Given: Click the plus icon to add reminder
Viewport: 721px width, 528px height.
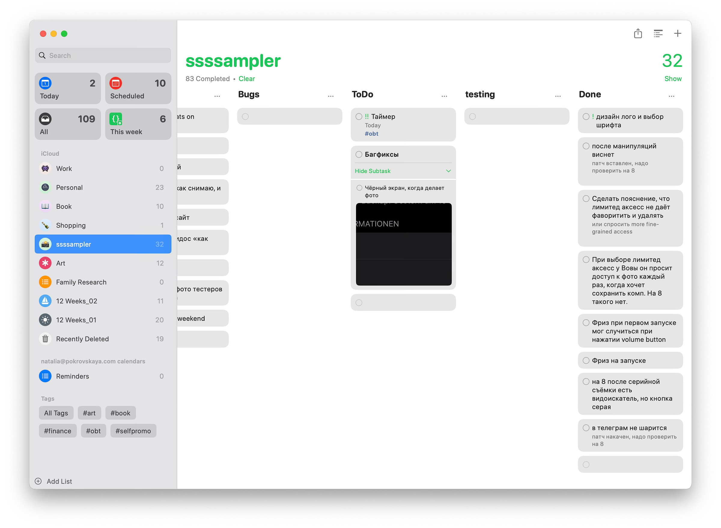Looking at the screenshot, I should click(x=677, y=34).
